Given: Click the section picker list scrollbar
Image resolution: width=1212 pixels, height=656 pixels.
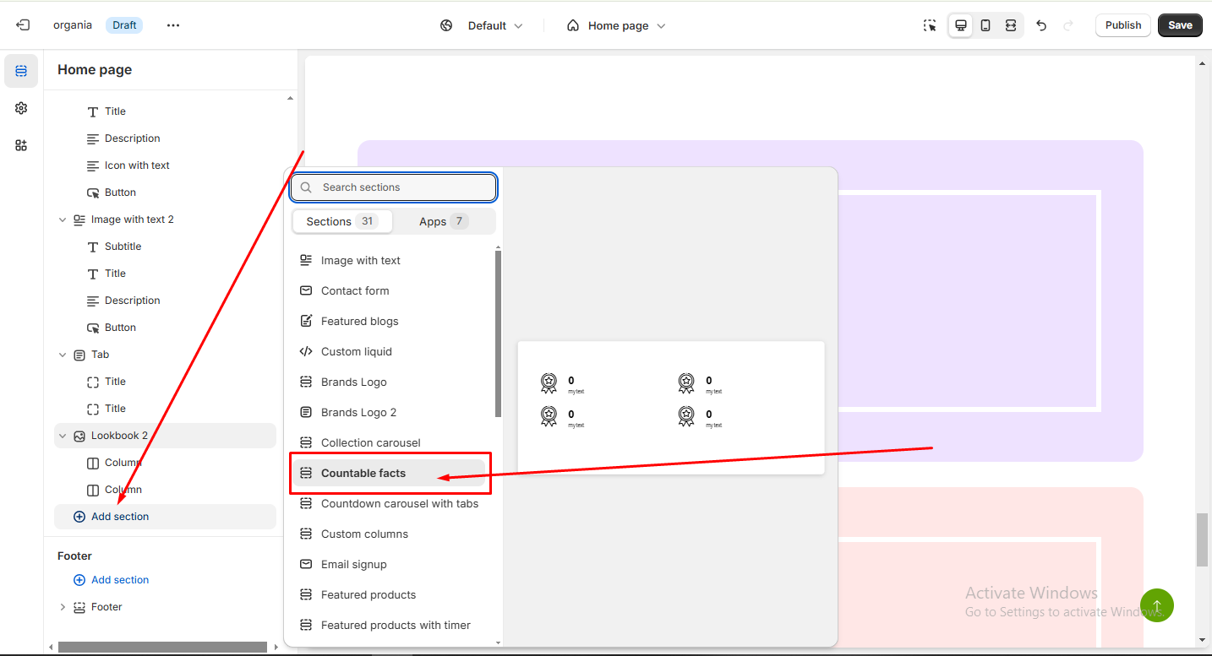Looking at the screenshot, I should coord(498,333).
